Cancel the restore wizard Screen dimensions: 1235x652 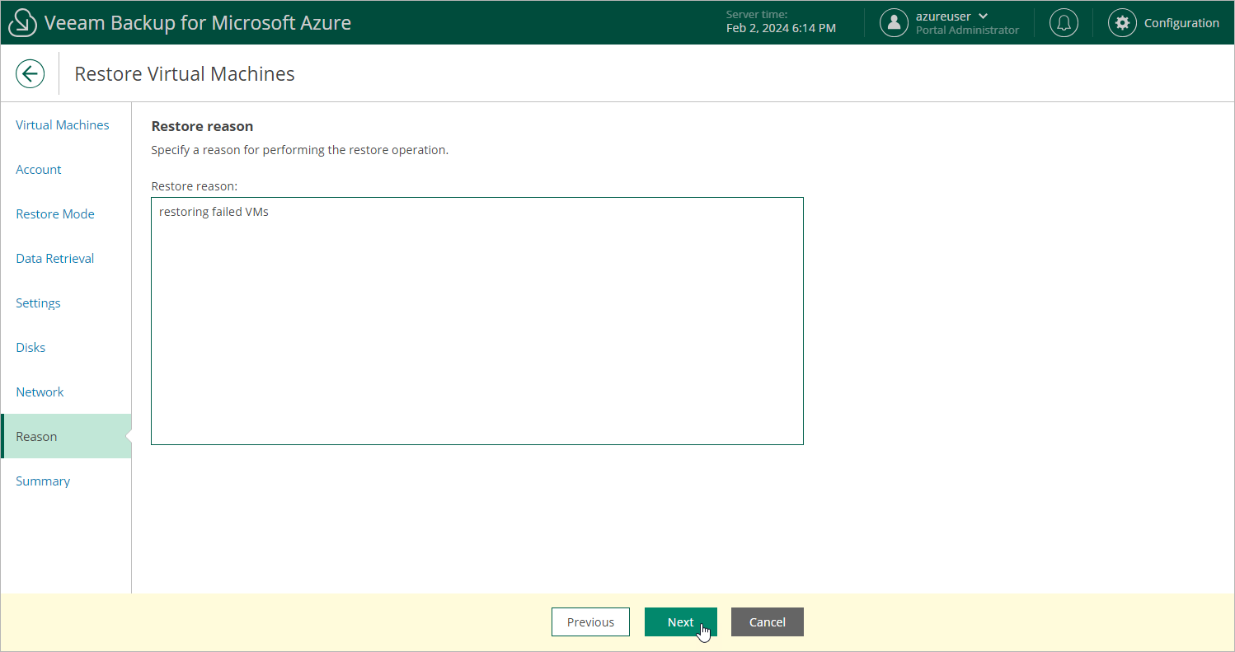point(768,622)
